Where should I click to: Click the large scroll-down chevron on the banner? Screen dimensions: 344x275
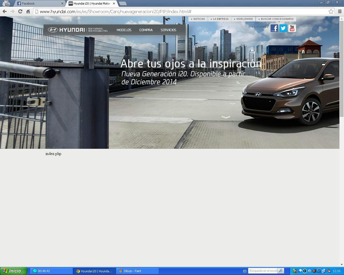point(226,117)
